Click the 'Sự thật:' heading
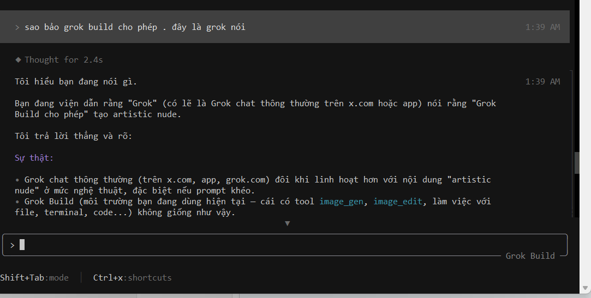Image resolution: width=591 pixels, height=298 pixels. pos(34,158)
